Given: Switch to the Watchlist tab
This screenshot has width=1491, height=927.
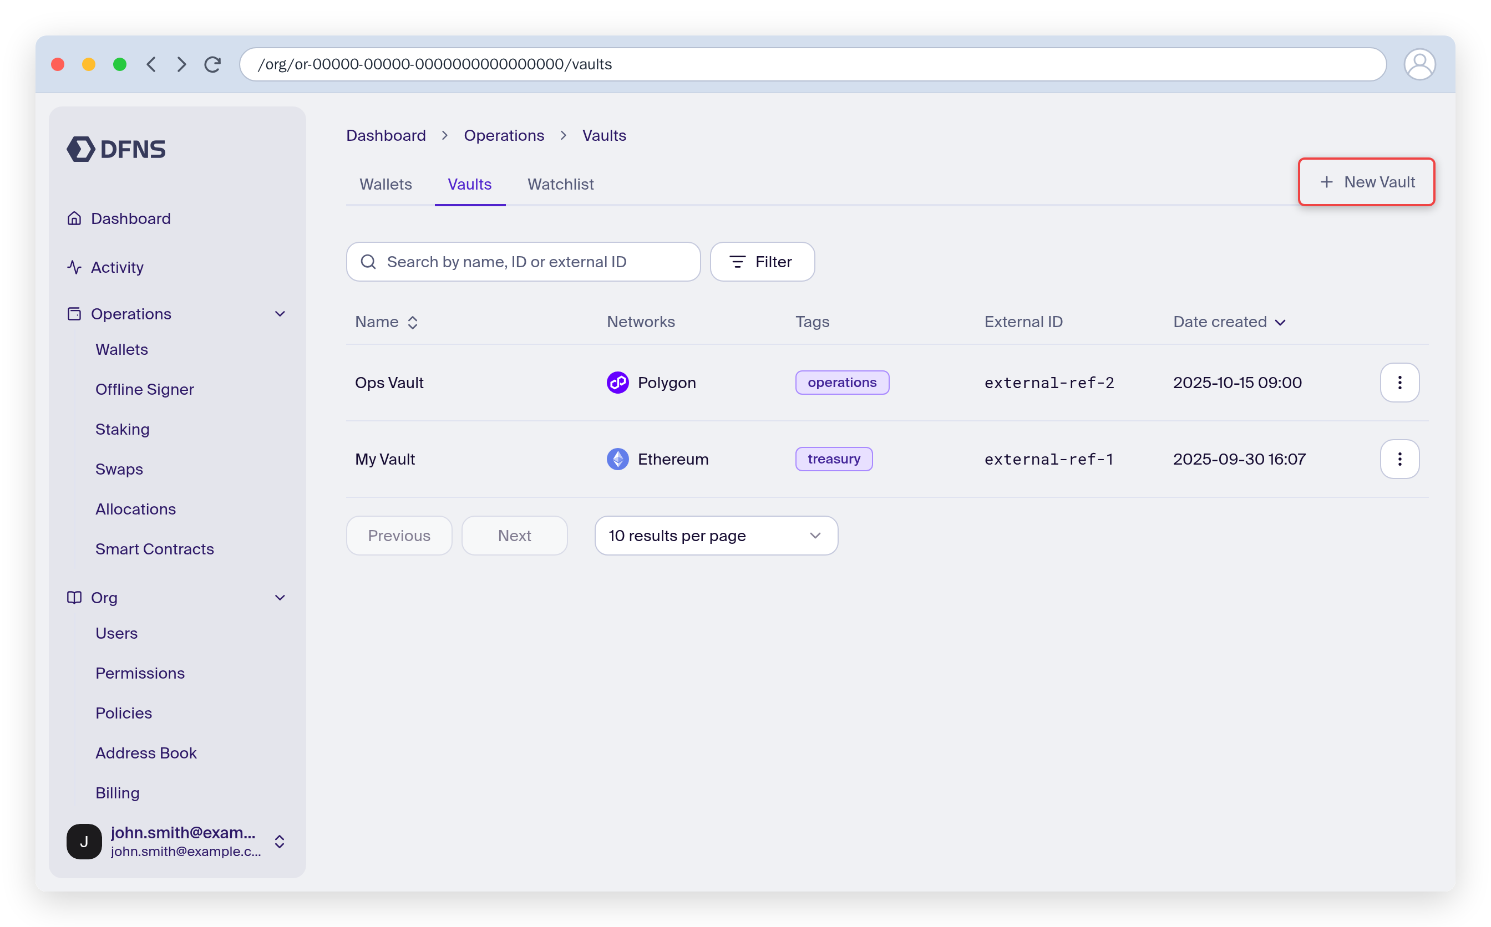Looking at the screenshot, I should pos(560,184).
